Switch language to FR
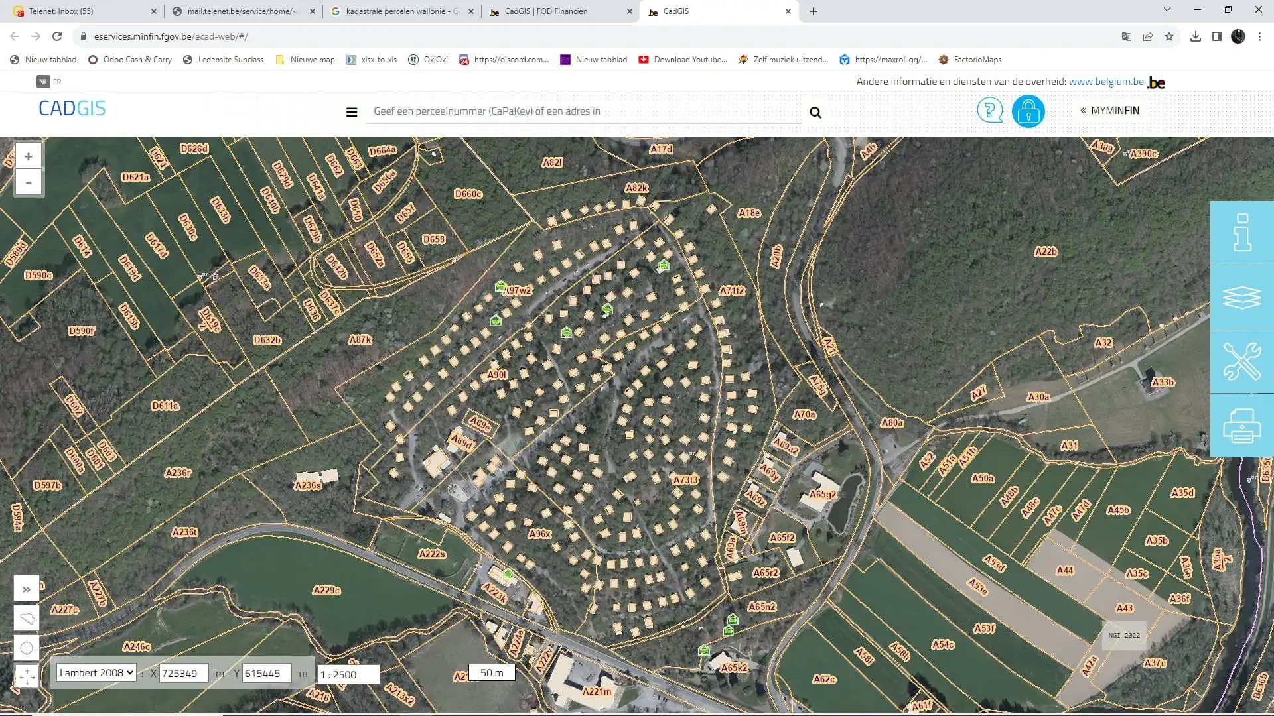Viewport: 1274px width, 716px height. pyautogui.click(x=57, y=81)
